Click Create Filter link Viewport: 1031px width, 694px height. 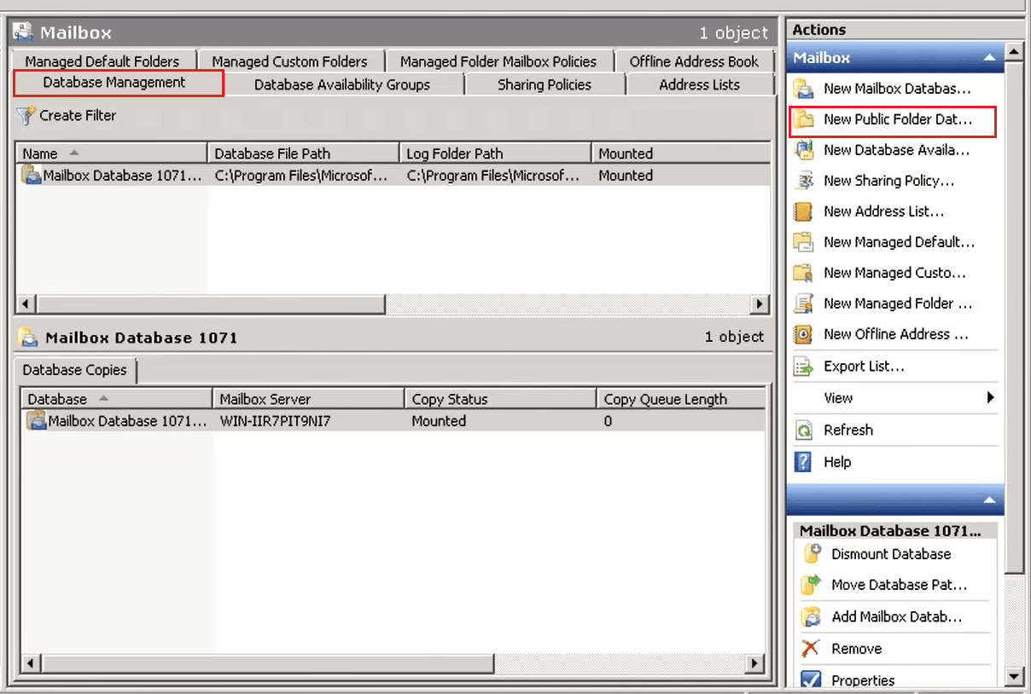click(78, 115)
